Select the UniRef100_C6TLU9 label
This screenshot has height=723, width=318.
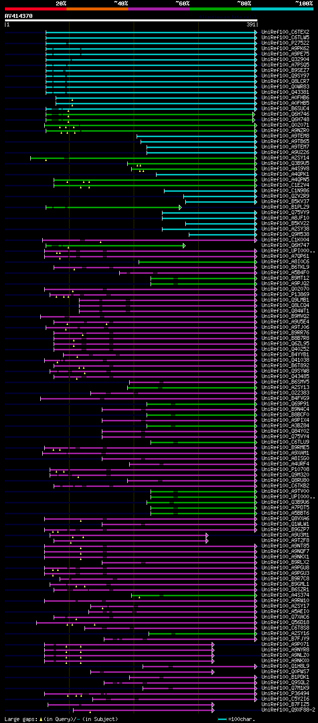click(x=285, y=442)
